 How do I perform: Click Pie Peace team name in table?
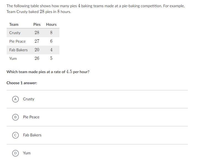coord(17,41)
